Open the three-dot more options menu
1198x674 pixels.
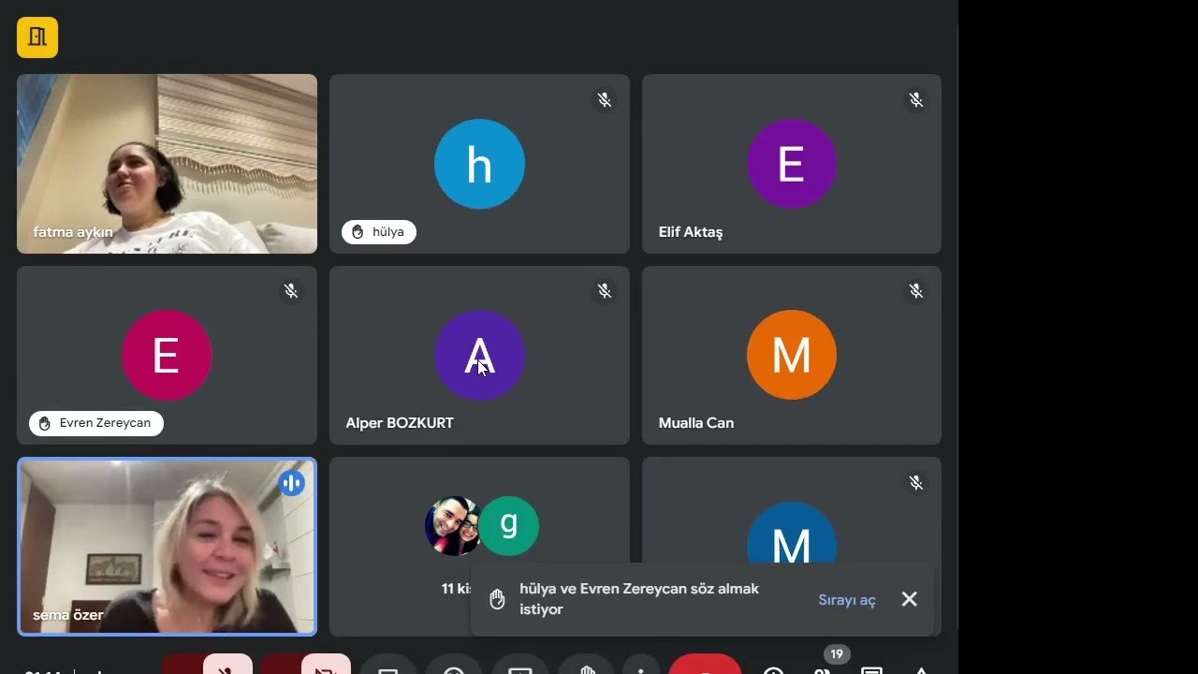641,666
